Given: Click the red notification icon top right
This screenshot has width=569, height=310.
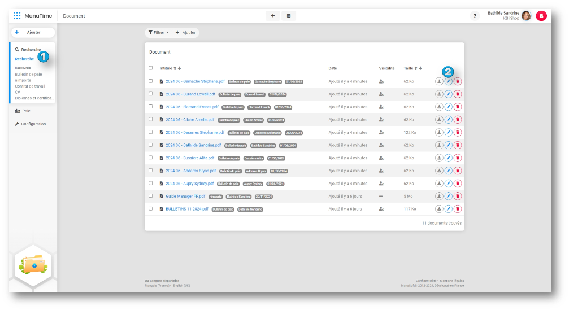Looking at the screenshot, I should pyautogui.click(x=541, y=16).
